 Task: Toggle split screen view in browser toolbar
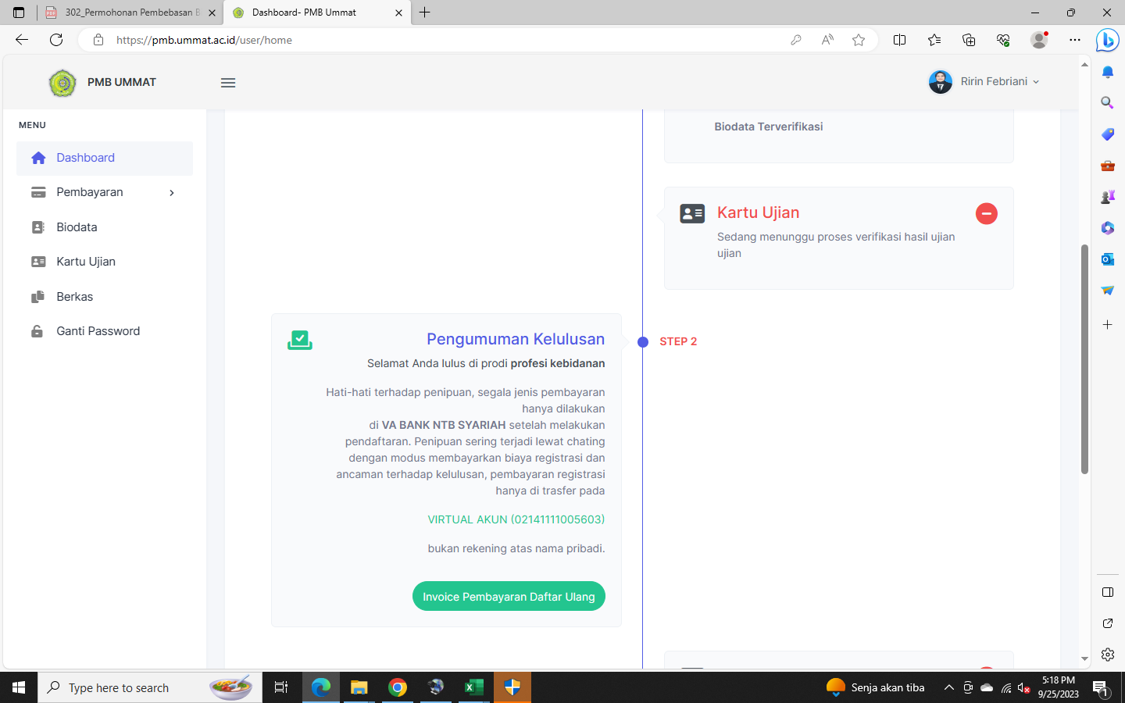click(899, 40)
